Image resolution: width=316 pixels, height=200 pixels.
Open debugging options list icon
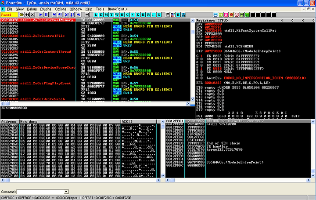(168, 15)
